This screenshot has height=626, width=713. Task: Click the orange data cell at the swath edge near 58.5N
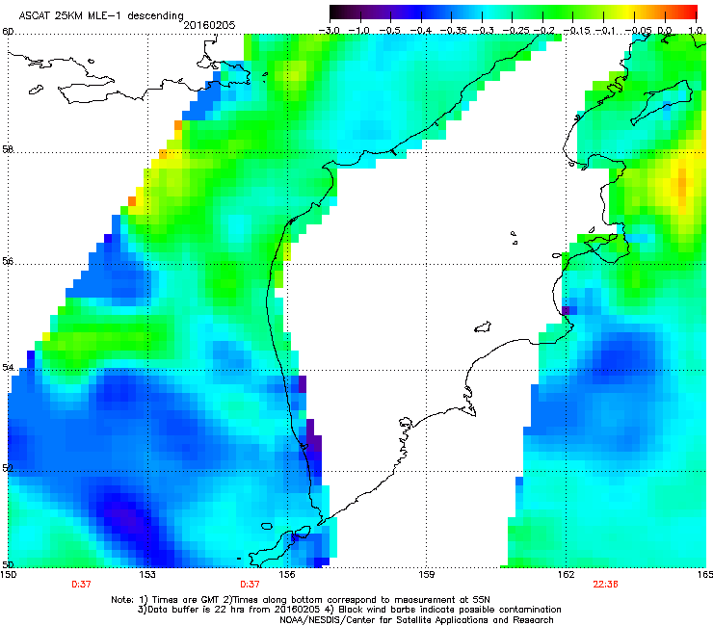click(x=178, y=124)
